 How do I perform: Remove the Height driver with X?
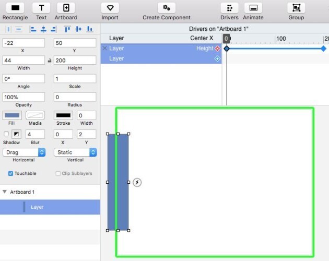(104, 48)
